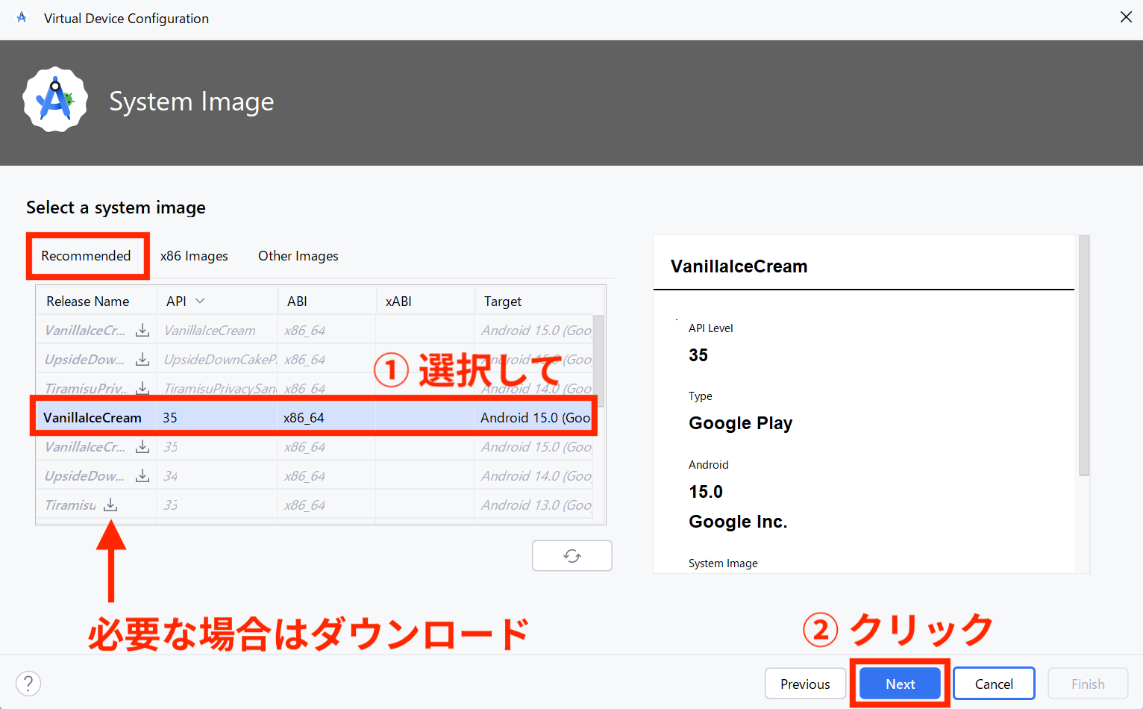This screenshot has width=1143, height=709.
Task: Sort by the ABI column header
Action: (297, 302)
